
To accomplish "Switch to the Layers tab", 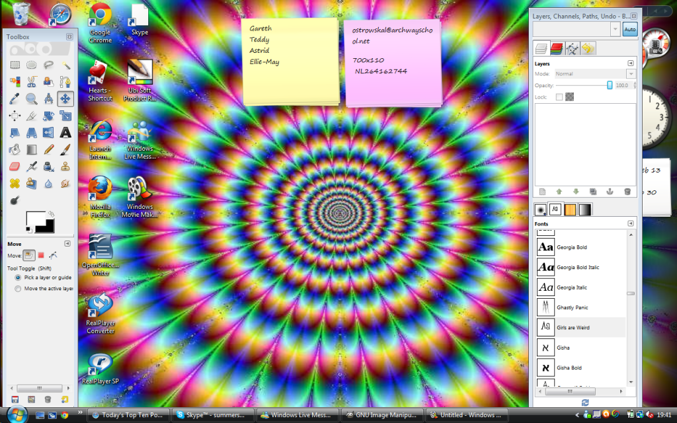I will pos(541,48).
